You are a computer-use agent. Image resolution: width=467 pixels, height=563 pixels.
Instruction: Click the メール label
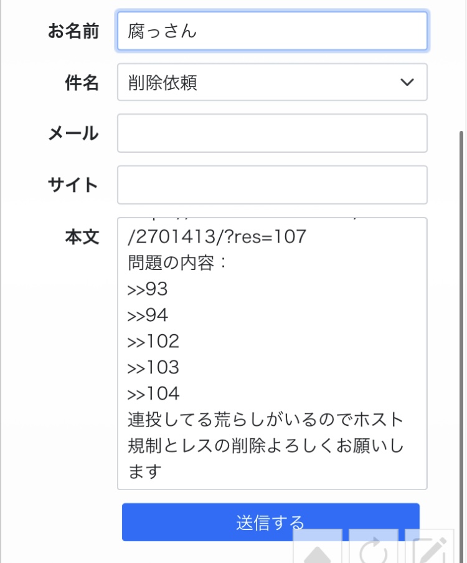(x=73, y=133)
